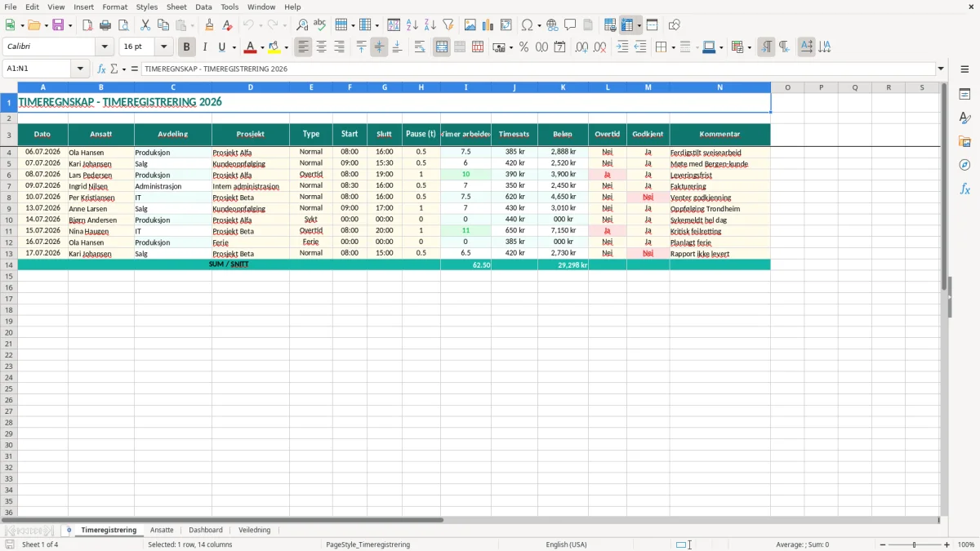Align text left
This screenshot has height=551, width=980.
click(304, 47)
